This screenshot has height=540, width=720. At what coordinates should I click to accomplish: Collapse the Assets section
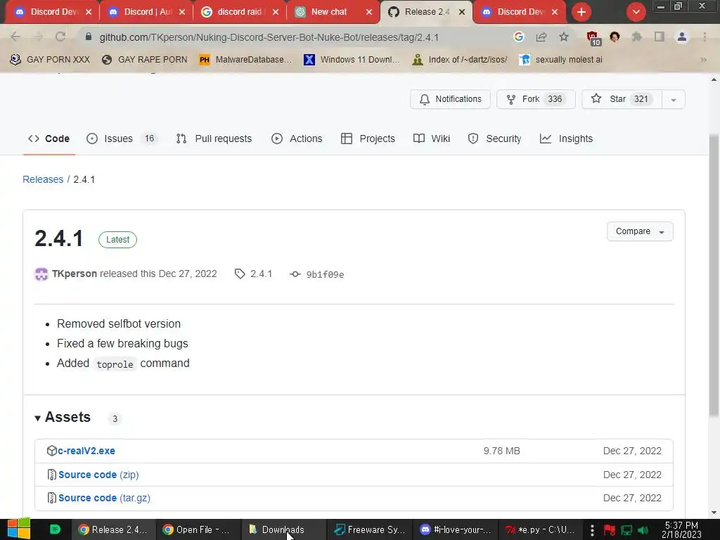[x=63, y=418]
